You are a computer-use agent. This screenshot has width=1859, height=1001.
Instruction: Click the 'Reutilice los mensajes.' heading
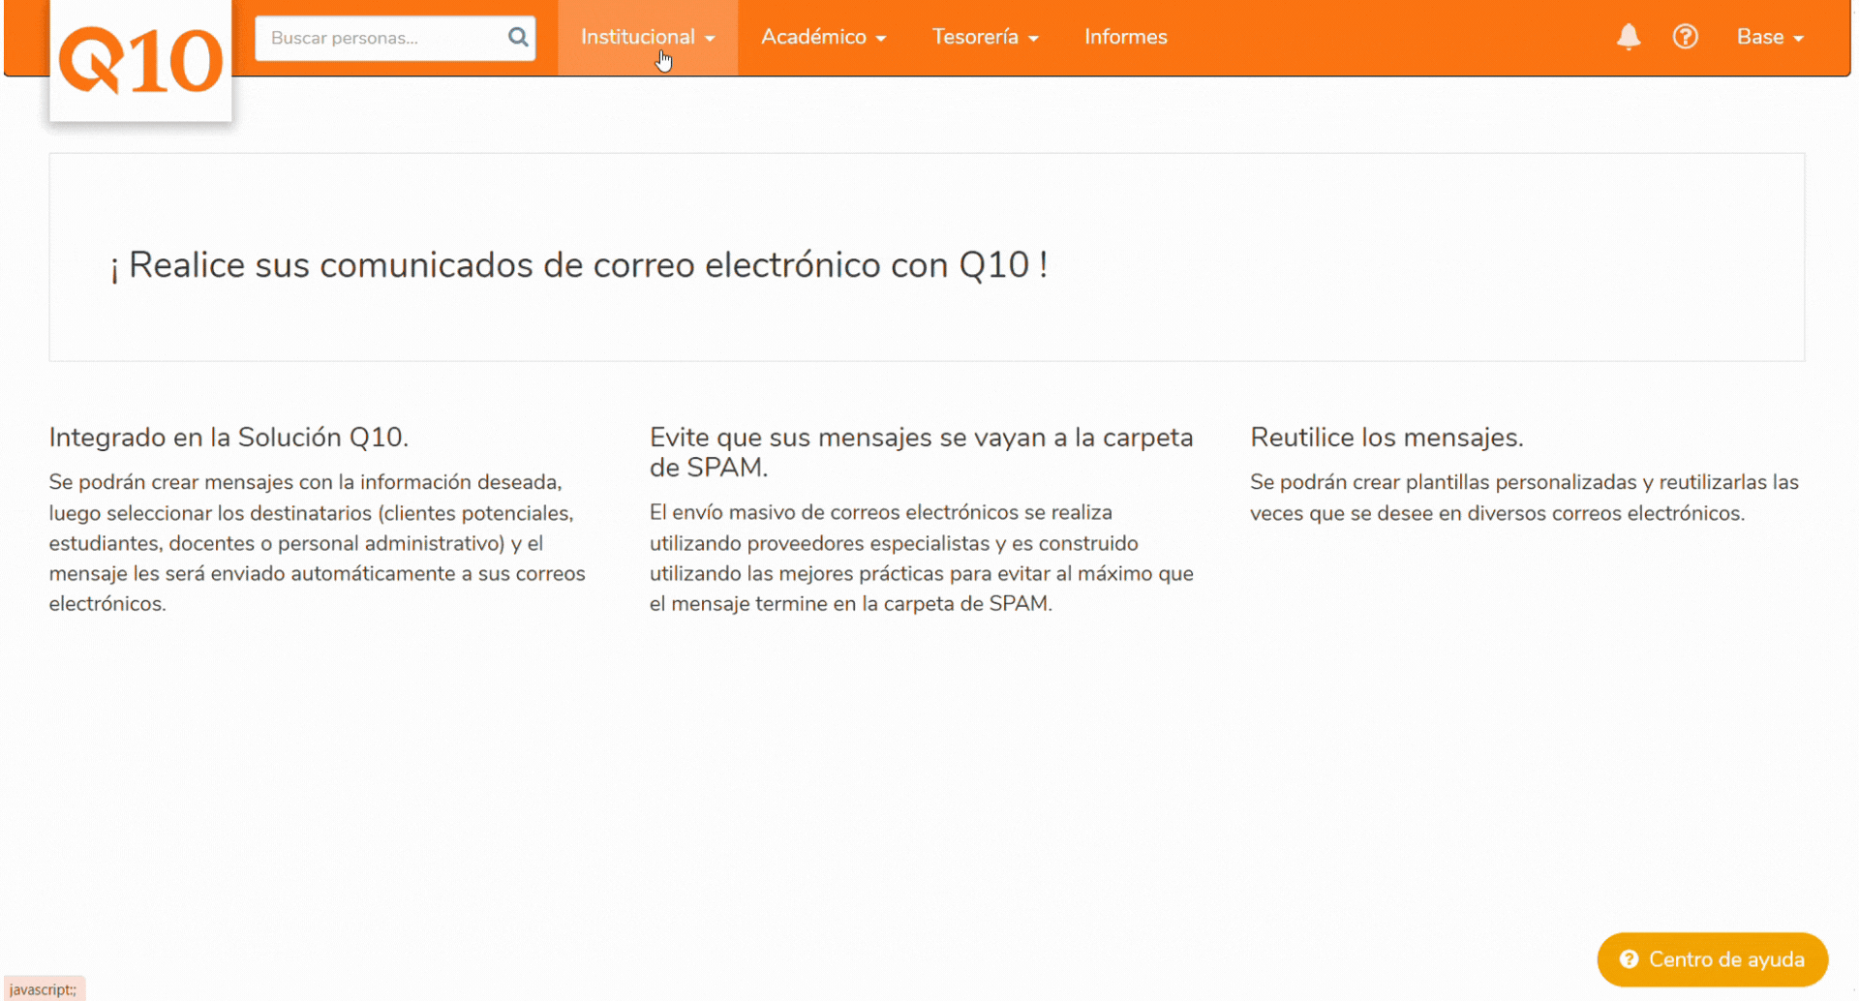1387,438
